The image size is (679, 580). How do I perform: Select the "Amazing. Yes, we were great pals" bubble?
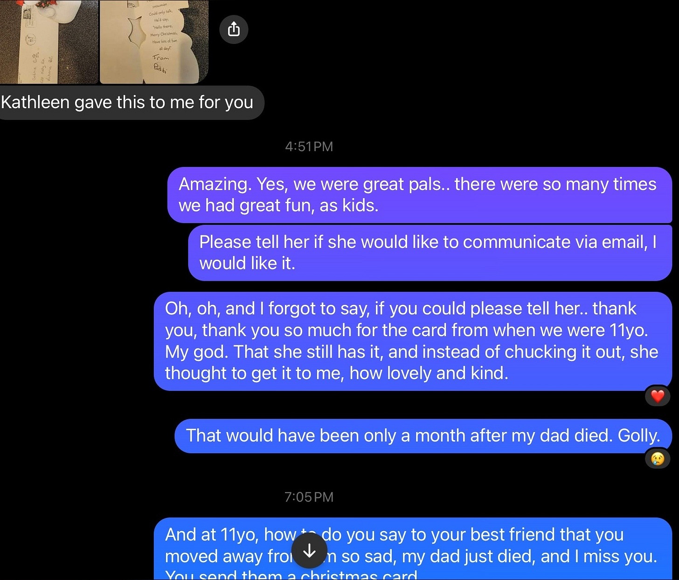[420, 195]
